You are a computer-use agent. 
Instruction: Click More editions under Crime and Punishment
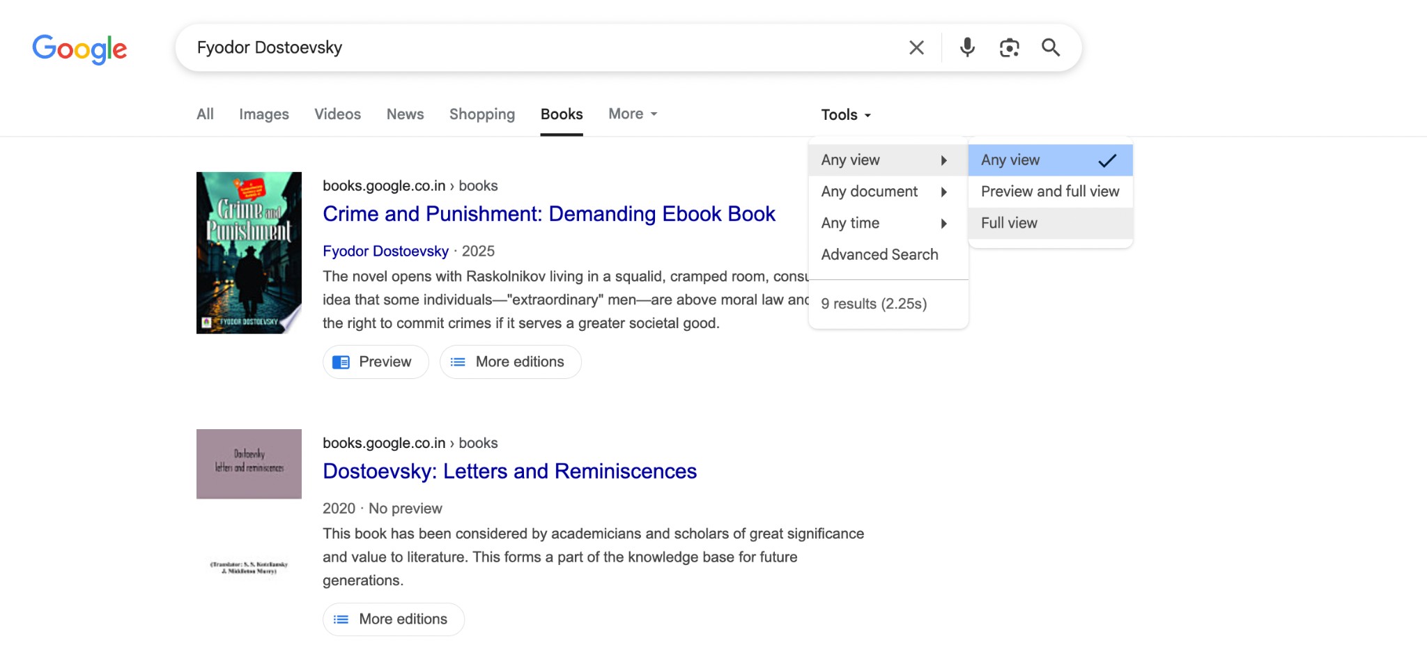pos(511,362)
